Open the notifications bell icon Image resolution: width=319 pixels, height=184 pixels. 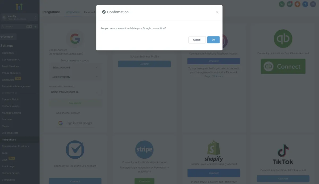[297, 4]
